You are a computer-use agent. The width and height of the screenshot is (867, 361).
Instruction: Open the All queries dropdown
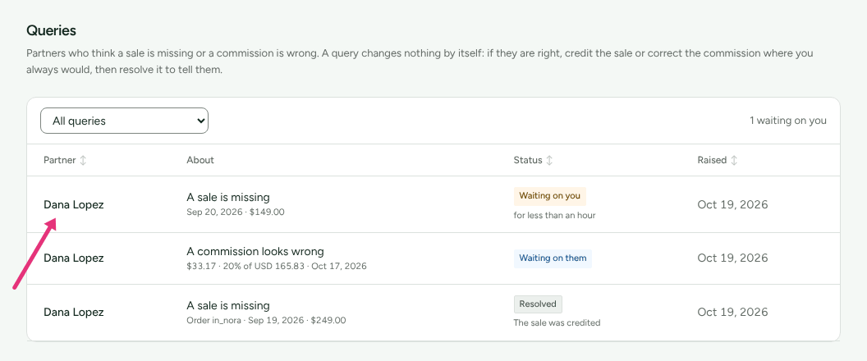pos(125,121)
